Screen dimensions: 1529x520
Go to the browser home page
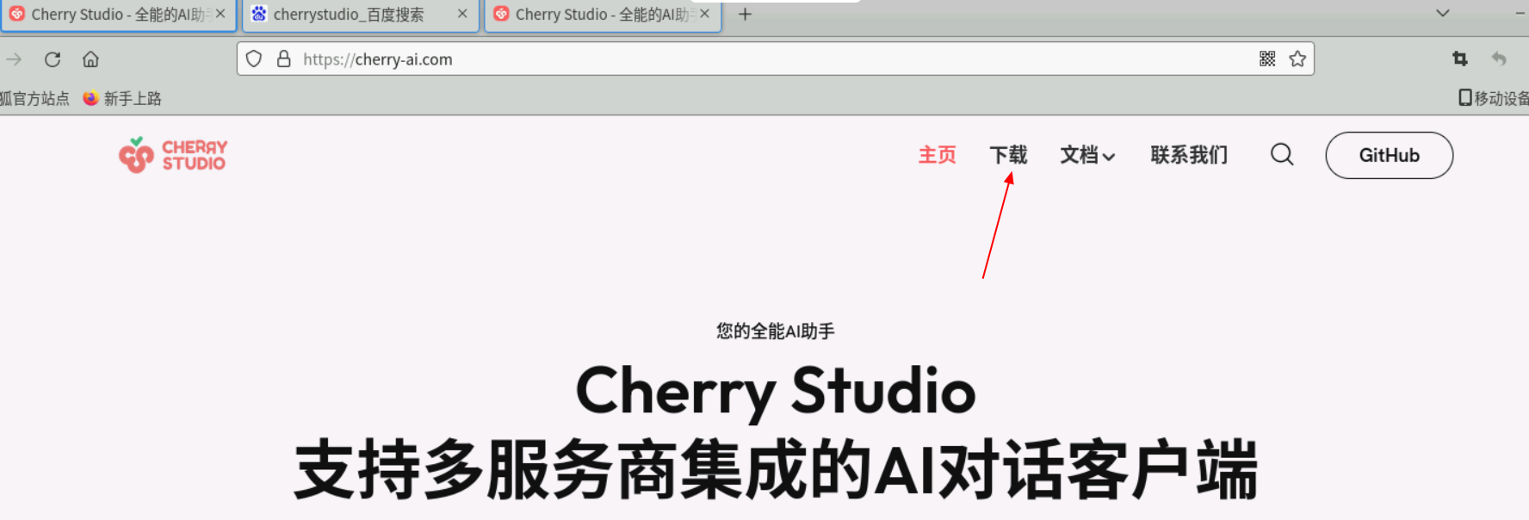[x=90, y=59]
